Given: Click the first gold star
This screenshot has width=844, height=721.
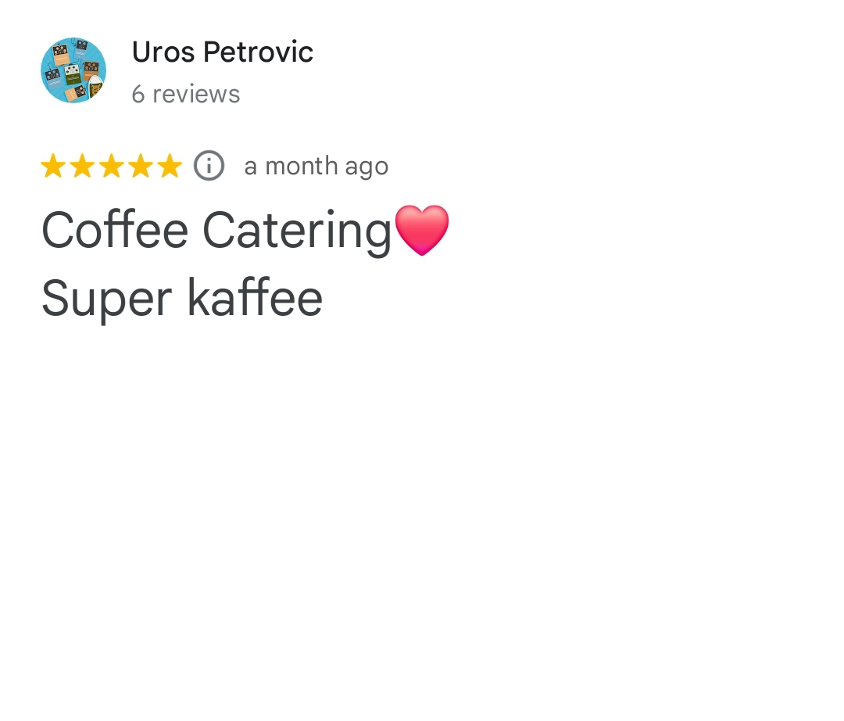Looking at the screenshot, I should point(53,165).
